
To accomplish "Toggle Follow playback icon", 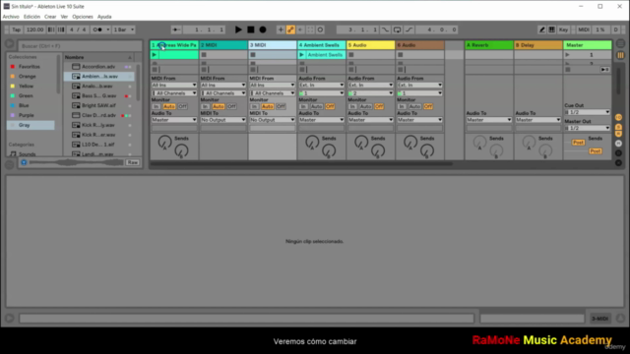I will (x=176, y=29).
